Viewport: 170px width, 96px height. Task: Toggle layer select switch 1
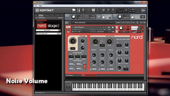[x=71, y=64]
